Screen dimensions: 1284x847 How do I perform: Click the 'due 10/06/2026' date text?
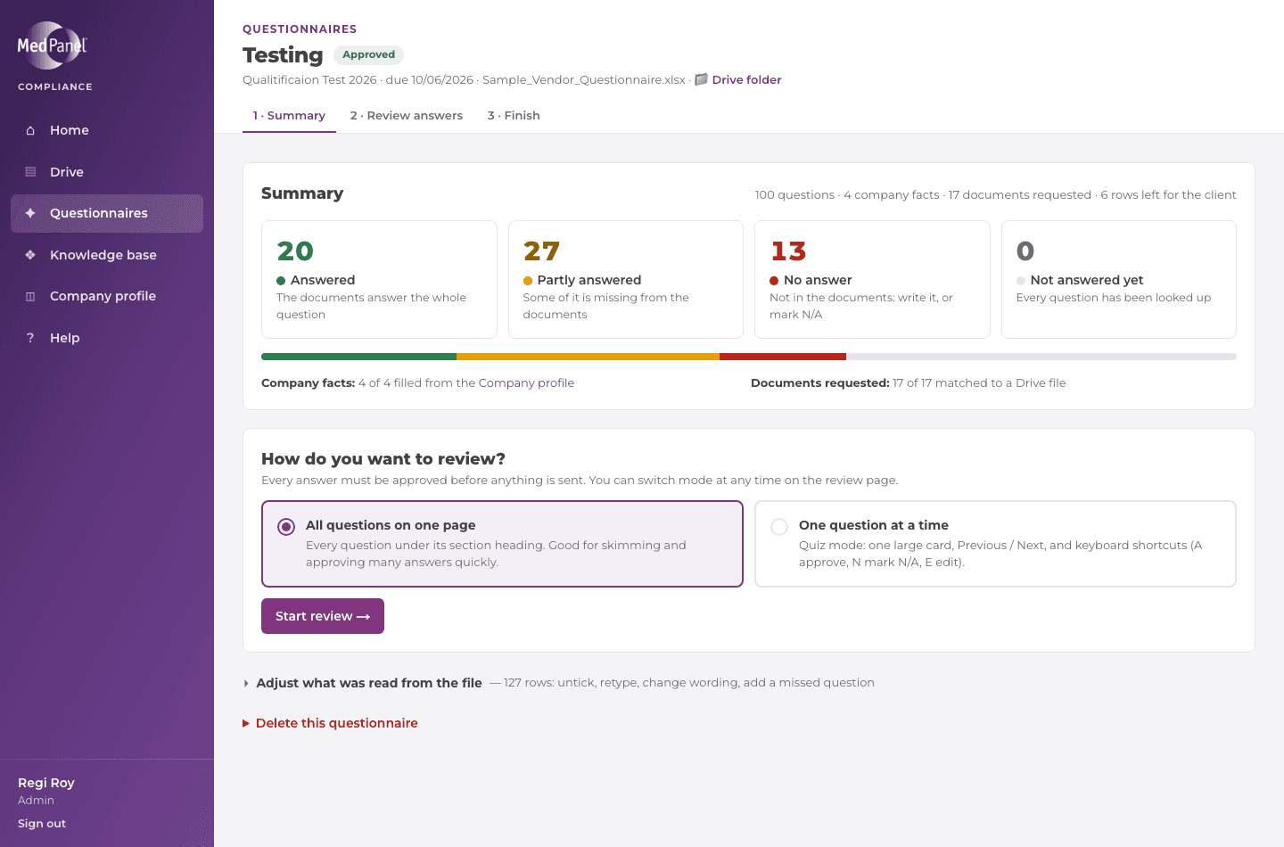[x=430, y=79]
